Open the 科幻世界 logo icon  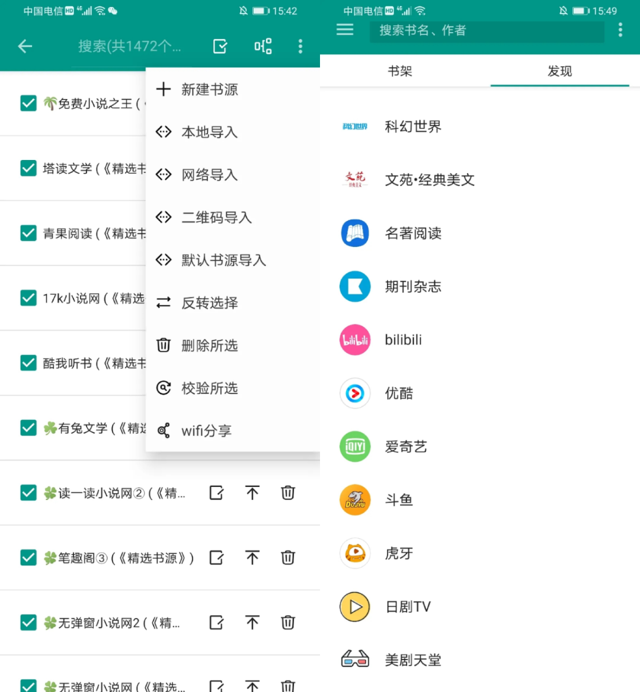[355, 127]
